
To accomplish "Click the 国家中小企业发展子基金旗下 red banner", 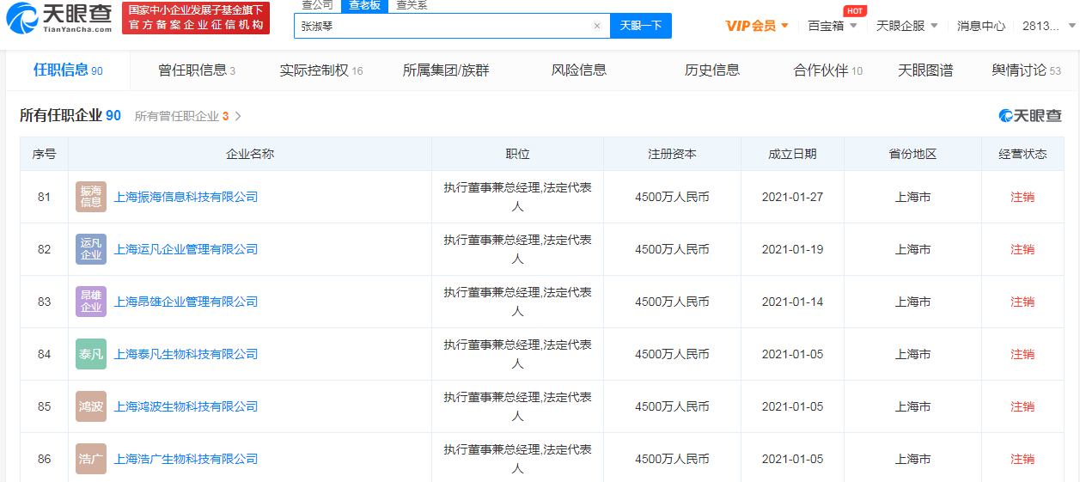I will (x=196, y=18).
